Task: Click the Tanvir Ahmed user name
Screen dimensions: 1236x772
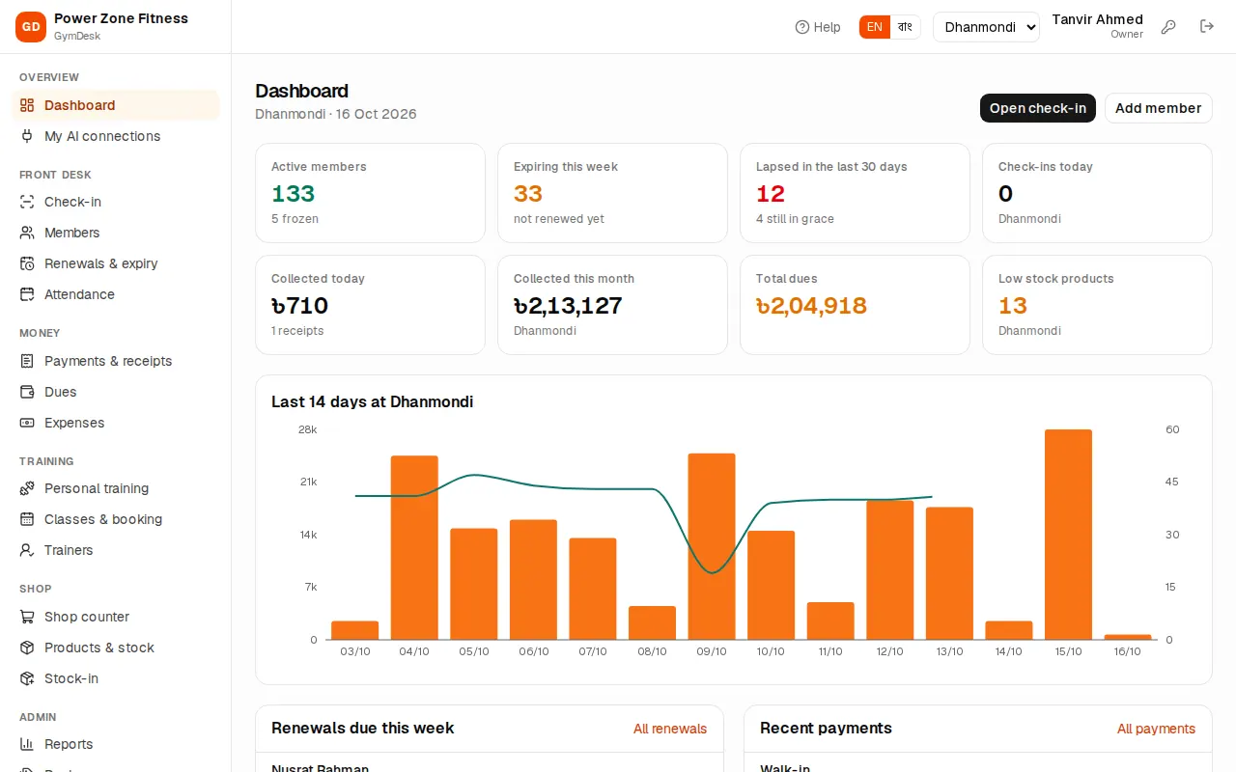Action: pyautogui.click(x=1097, y=19)
